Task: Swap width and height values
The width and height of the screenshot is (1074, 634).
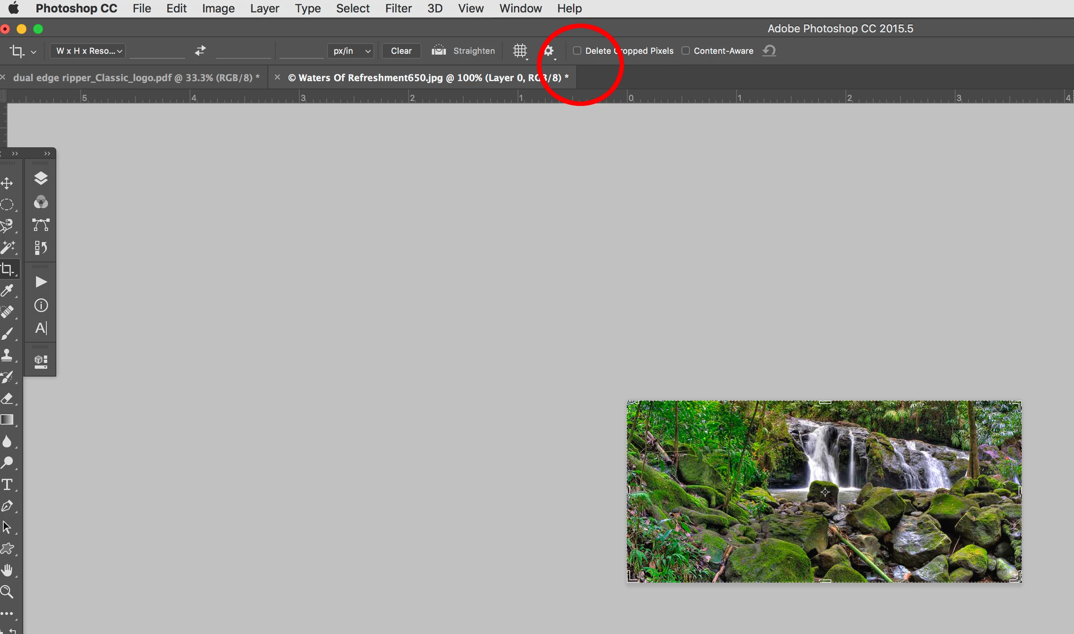Action: tap(200, 50)
